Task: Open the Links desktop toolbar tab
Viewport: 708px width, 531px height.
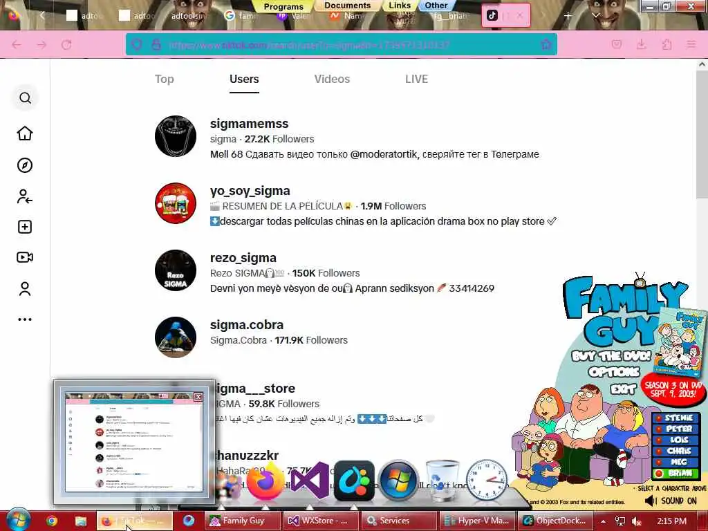Action: pyautogui.click(x=400, y=6)
